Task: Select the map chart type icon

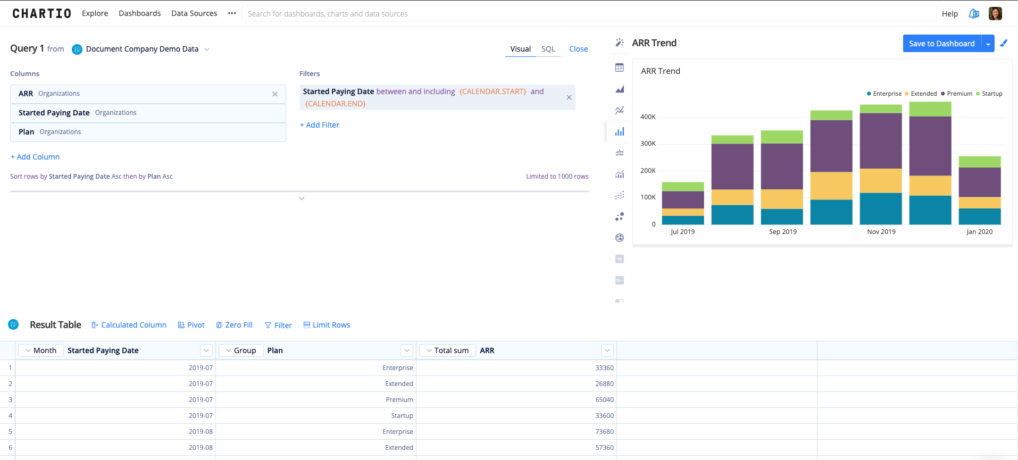Action: (620, 238)
